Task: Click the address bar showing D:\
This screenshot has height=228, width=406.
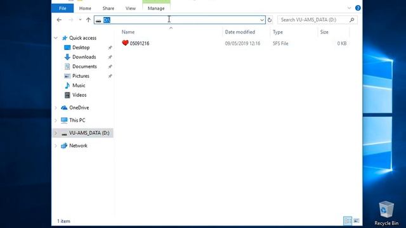Action: pyautogui.click(x=180, y=20)
